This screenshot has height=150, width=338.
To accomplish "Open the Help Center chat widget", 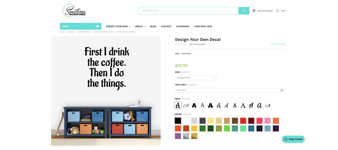I will [293, 139].
